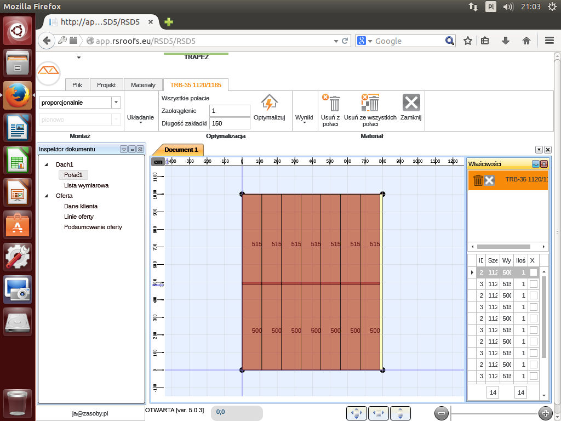Select Lista wymiarowa in document inspector

coord(86,185)
